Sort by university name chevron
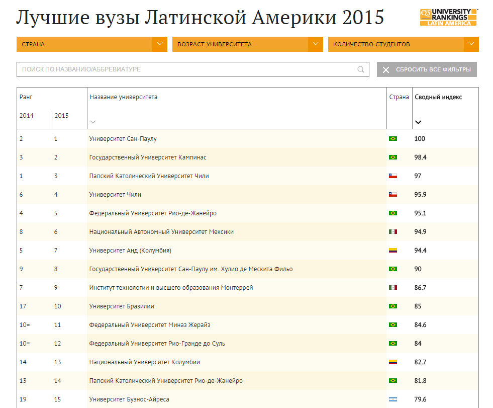The height and width of the screenshot is (408, 493). click(93, 122)
